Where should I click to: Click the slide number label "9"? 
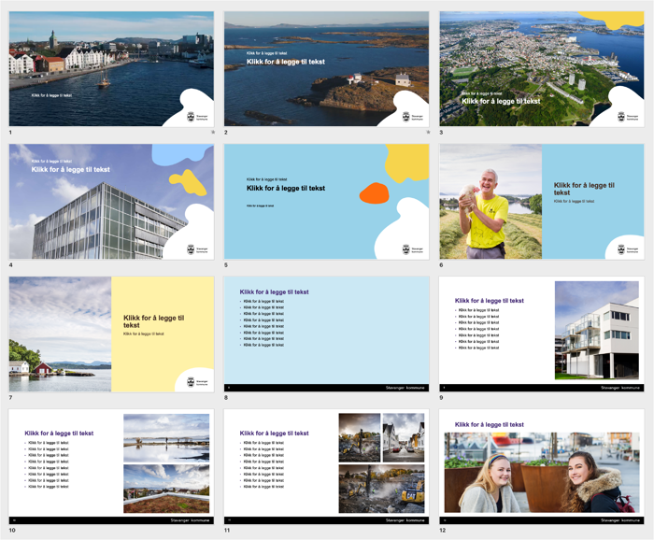coord(441,397)
